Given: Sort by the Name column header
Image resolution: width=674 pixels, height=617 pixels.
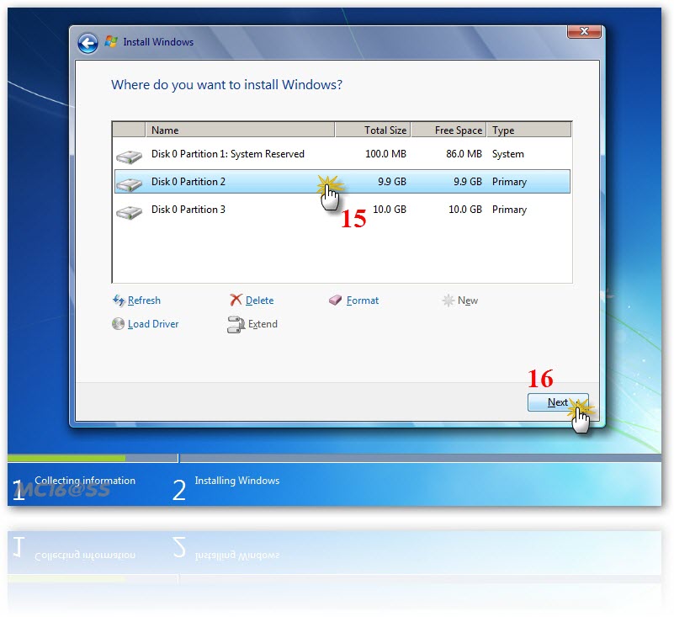Looking at the screenshot, I should pos(240,130).
